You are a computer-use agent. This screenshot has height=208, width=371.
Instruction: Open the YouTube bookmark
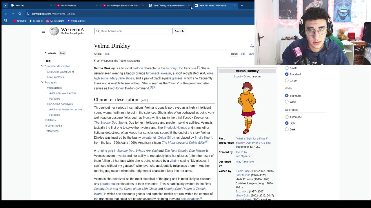coord(19,21)
